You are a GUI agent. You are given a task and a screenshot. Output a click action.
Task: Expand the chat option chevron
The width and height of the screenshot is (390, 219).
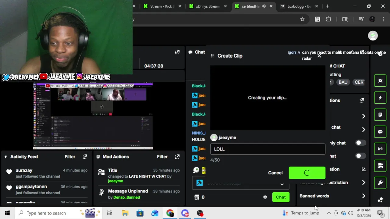[363, 130]
